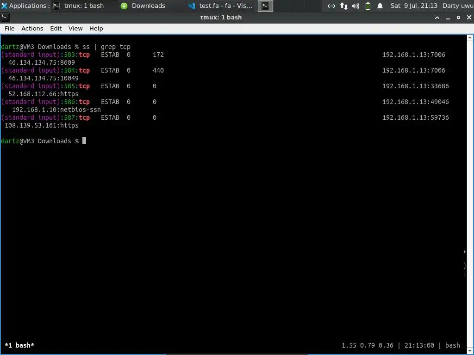Click the scrollbar up arrow in terminal
474x355 pixels.
[470, 38]
